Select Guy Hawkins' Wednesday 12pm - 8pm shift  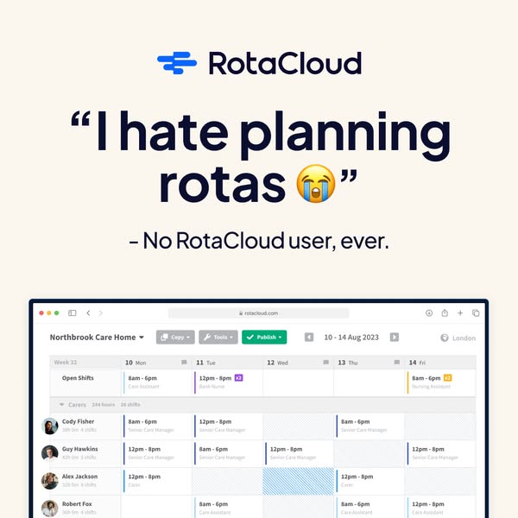[299, 453]
